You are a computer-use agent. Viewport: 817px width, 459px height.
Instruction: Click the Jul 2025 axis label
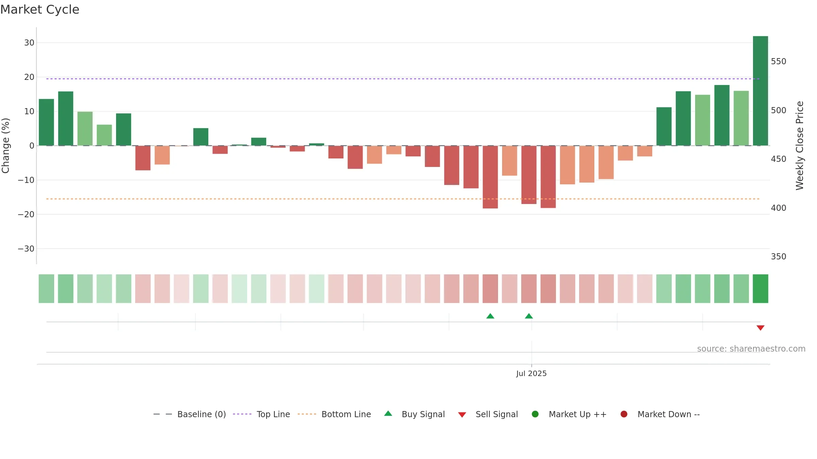pos(531,373)
